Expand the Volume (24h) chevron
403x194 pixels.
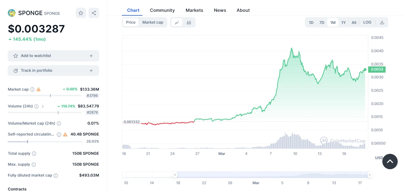(x=43, y=106)
